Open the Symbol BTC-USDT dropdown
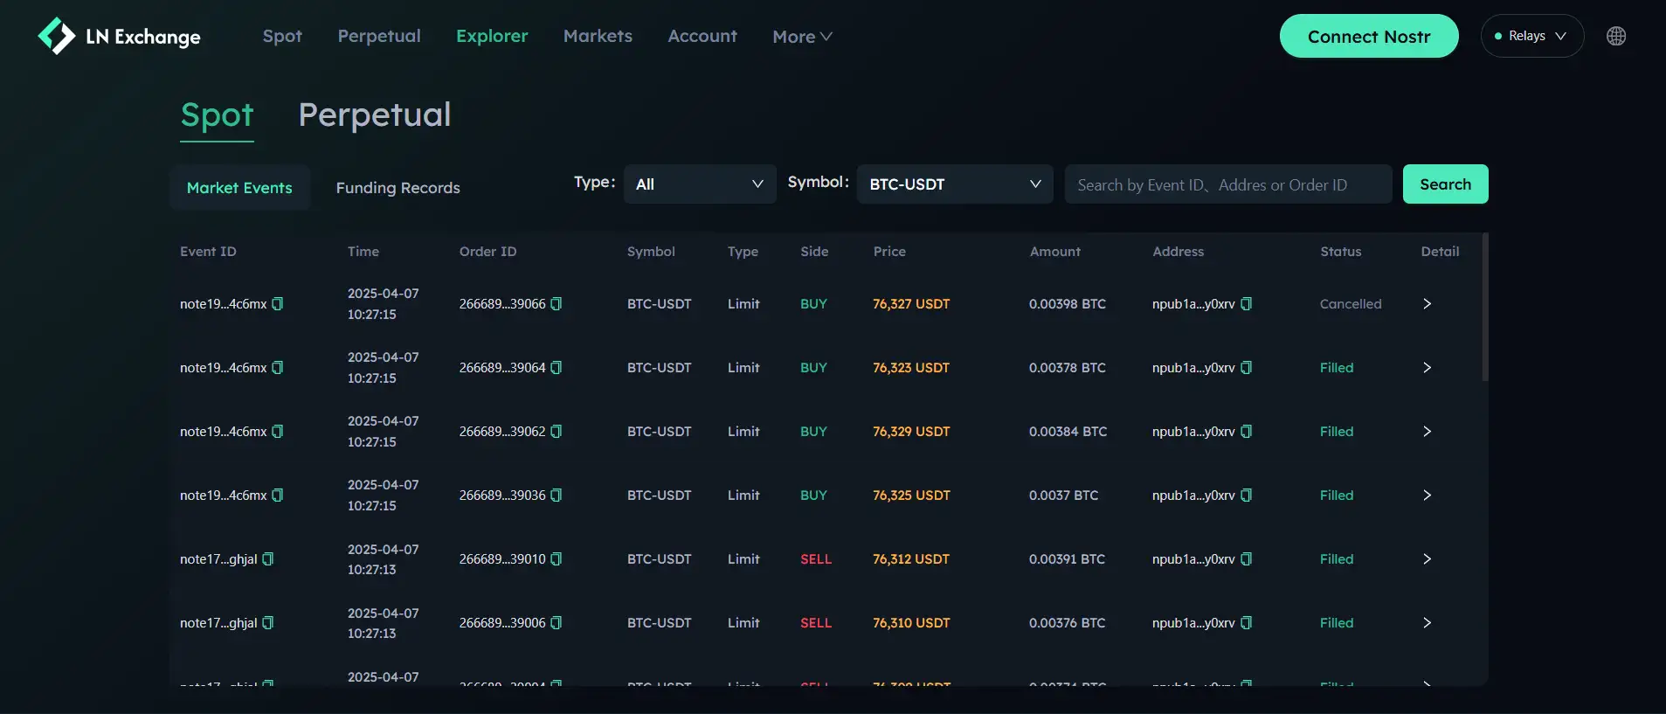This screenshot has height=714, width=1666. (954, 184)
